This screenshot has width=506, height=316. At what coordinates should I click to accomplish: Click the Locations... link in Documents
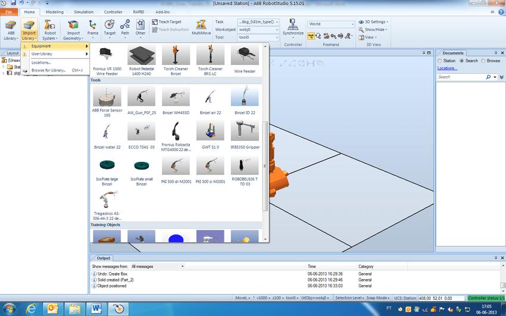tap(446, 68)
